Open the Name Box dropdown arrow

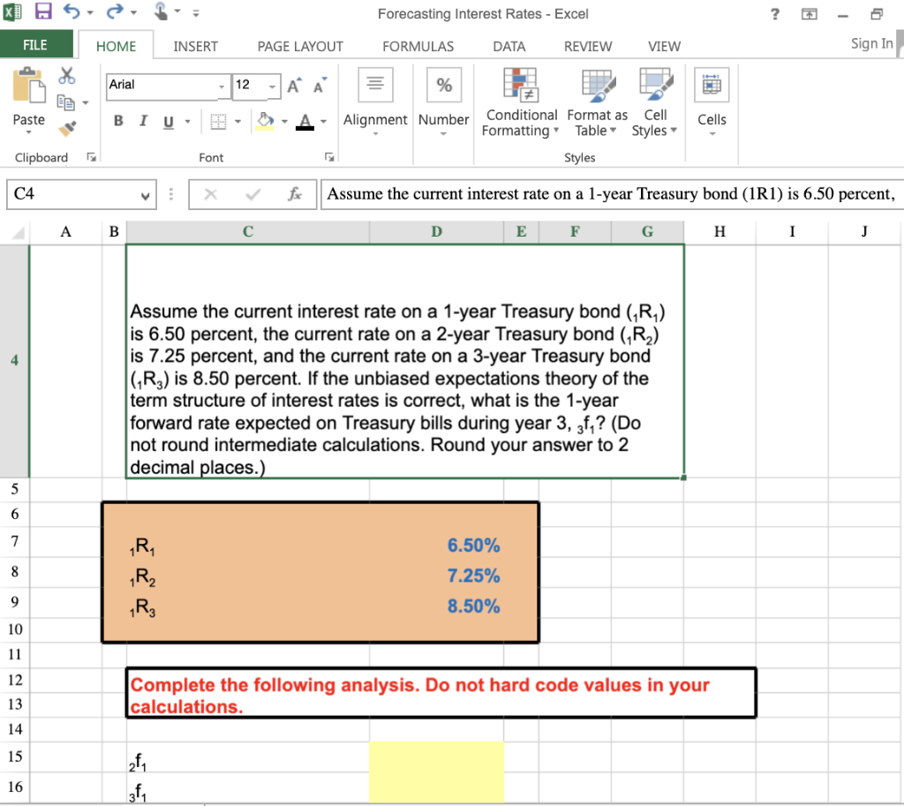(x=146, y=196)
